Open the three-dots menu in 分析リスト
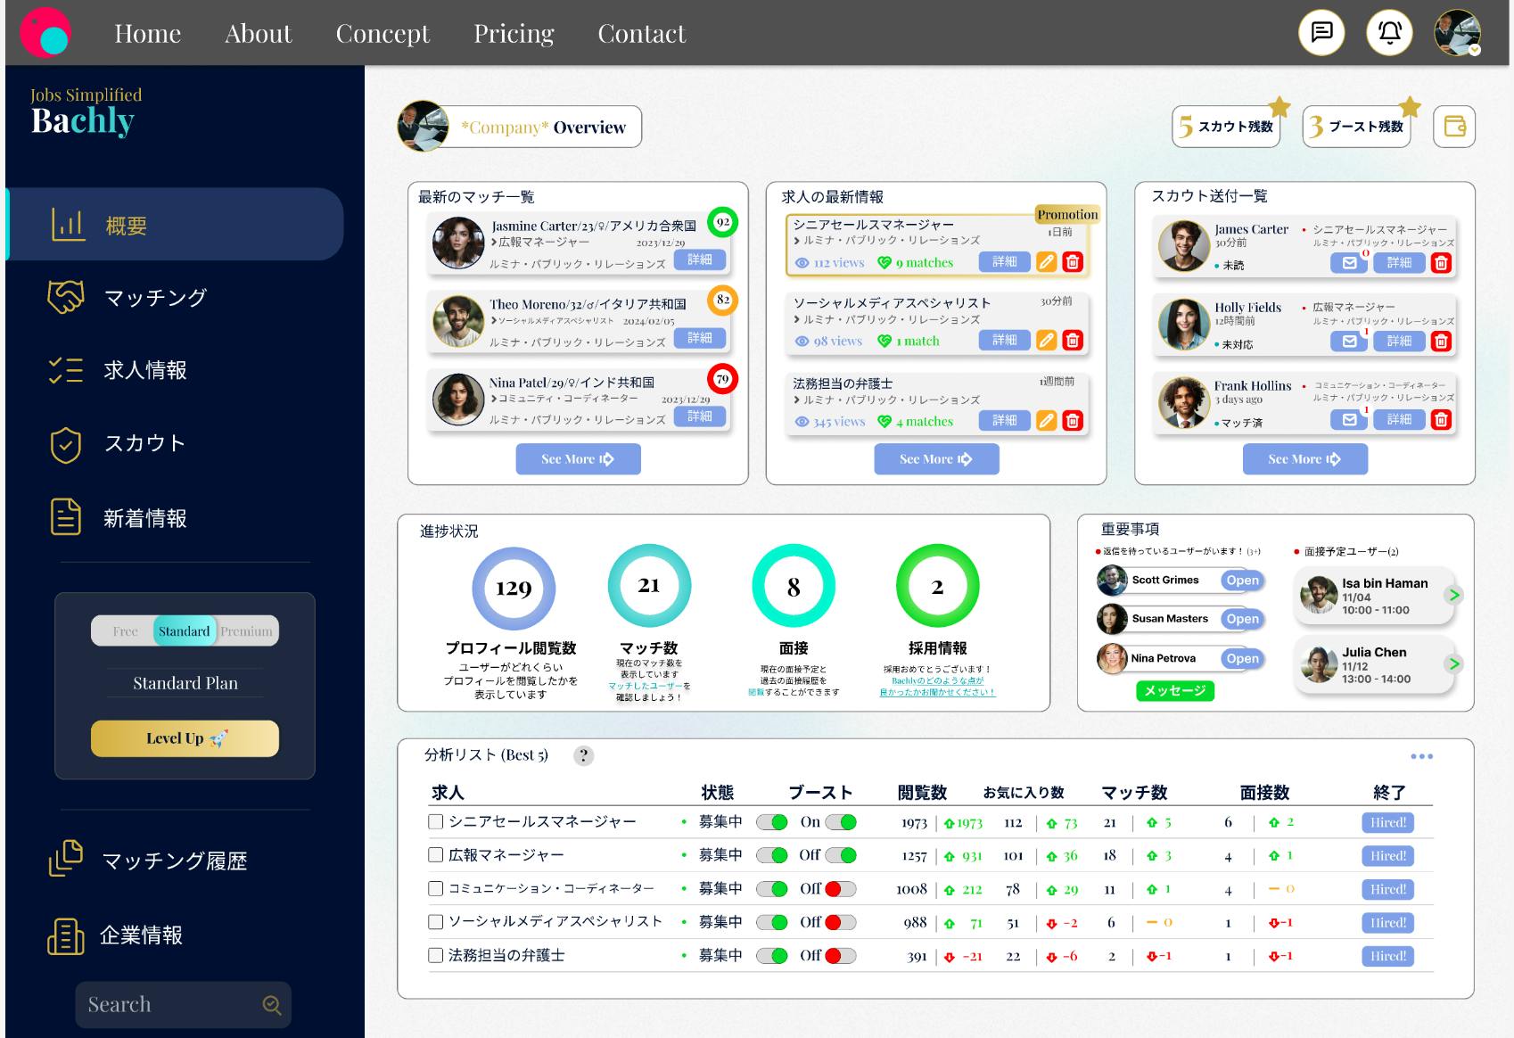The width and height of the screenshot is (1514, 1038). coord(1421,756)
